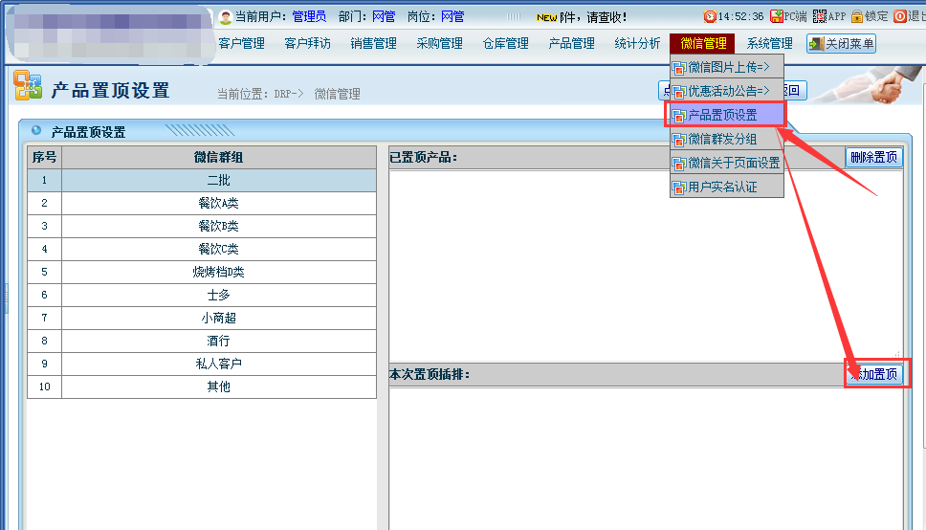Click the 锁定 lock icon
The width and height of the screenshot is (926, 530).
point(857,16)
